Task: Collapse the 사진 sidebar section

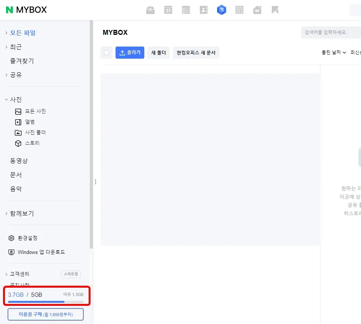Action: pyautogui.click(x=16, y=99)
